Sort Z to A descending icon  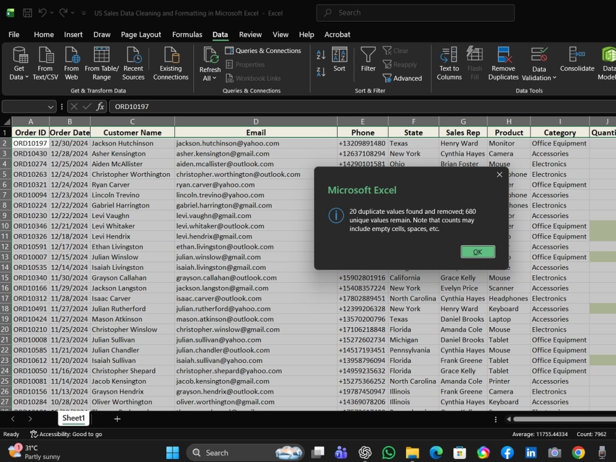pyautogui.click(x=321, y=71)
